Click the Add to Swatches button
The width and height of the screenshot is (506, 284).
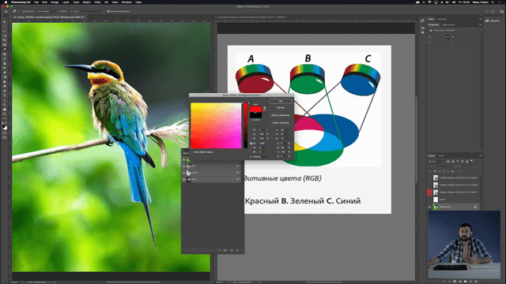(281, 115)
